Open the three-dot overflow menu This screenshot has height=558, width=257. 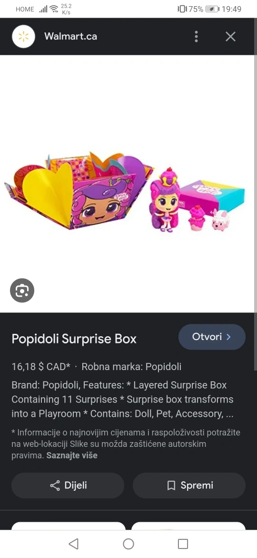click(x=196, y=36)
